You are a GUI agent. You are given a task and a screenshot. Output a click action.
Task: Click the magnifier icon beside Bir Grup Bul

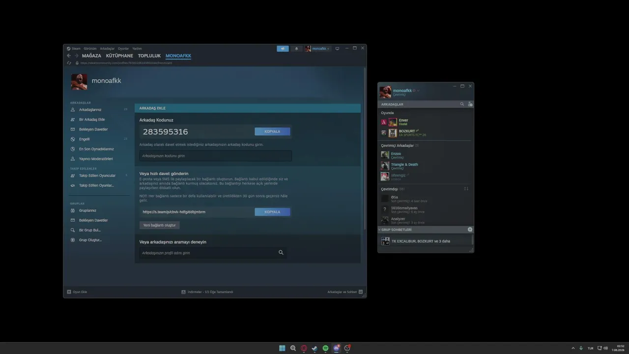pos(73,230)
